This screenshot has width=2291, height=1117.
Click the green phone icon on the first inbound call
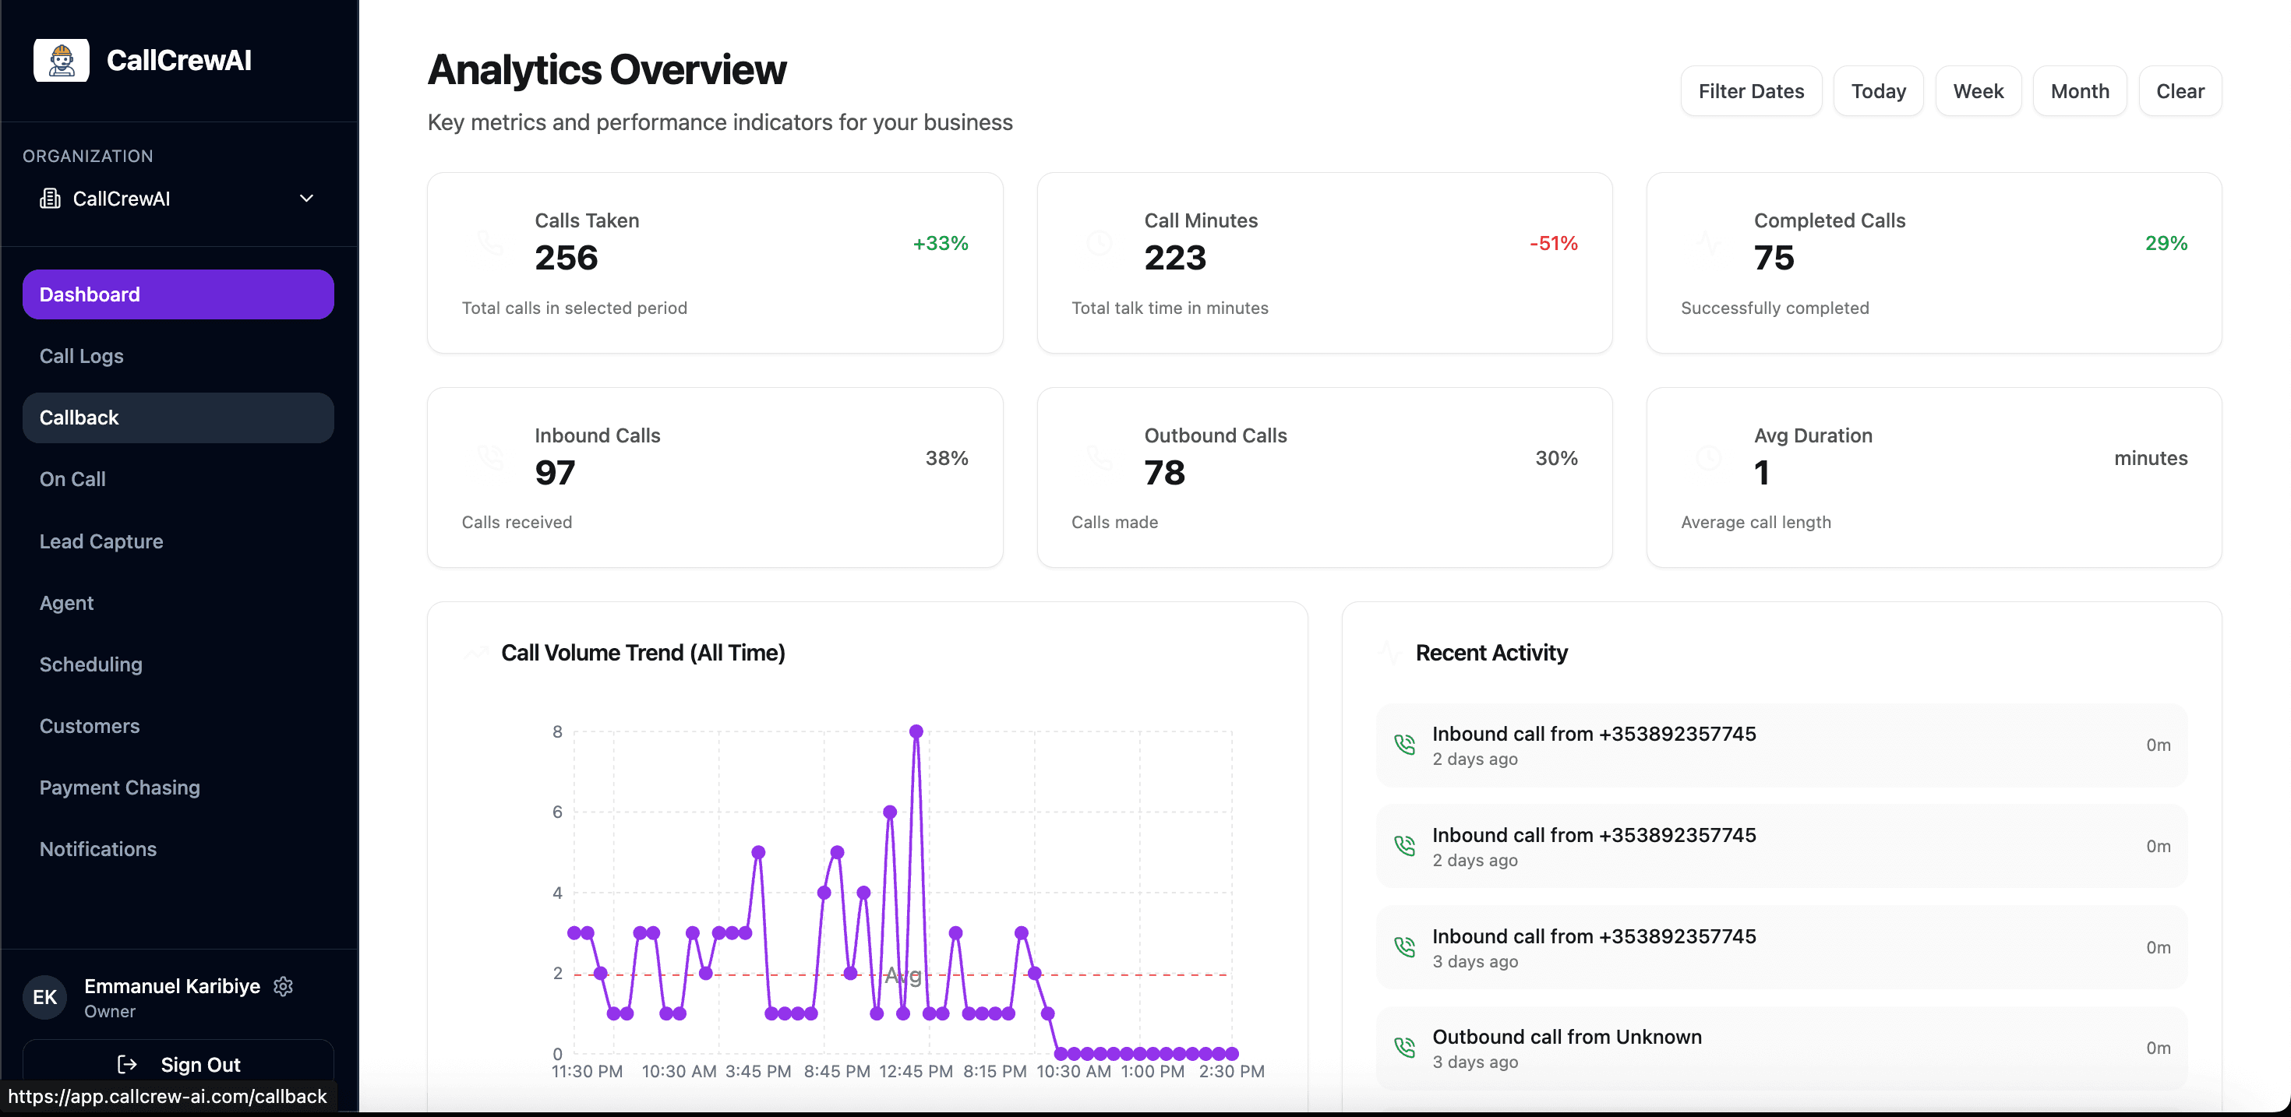tap(1404, 745)
